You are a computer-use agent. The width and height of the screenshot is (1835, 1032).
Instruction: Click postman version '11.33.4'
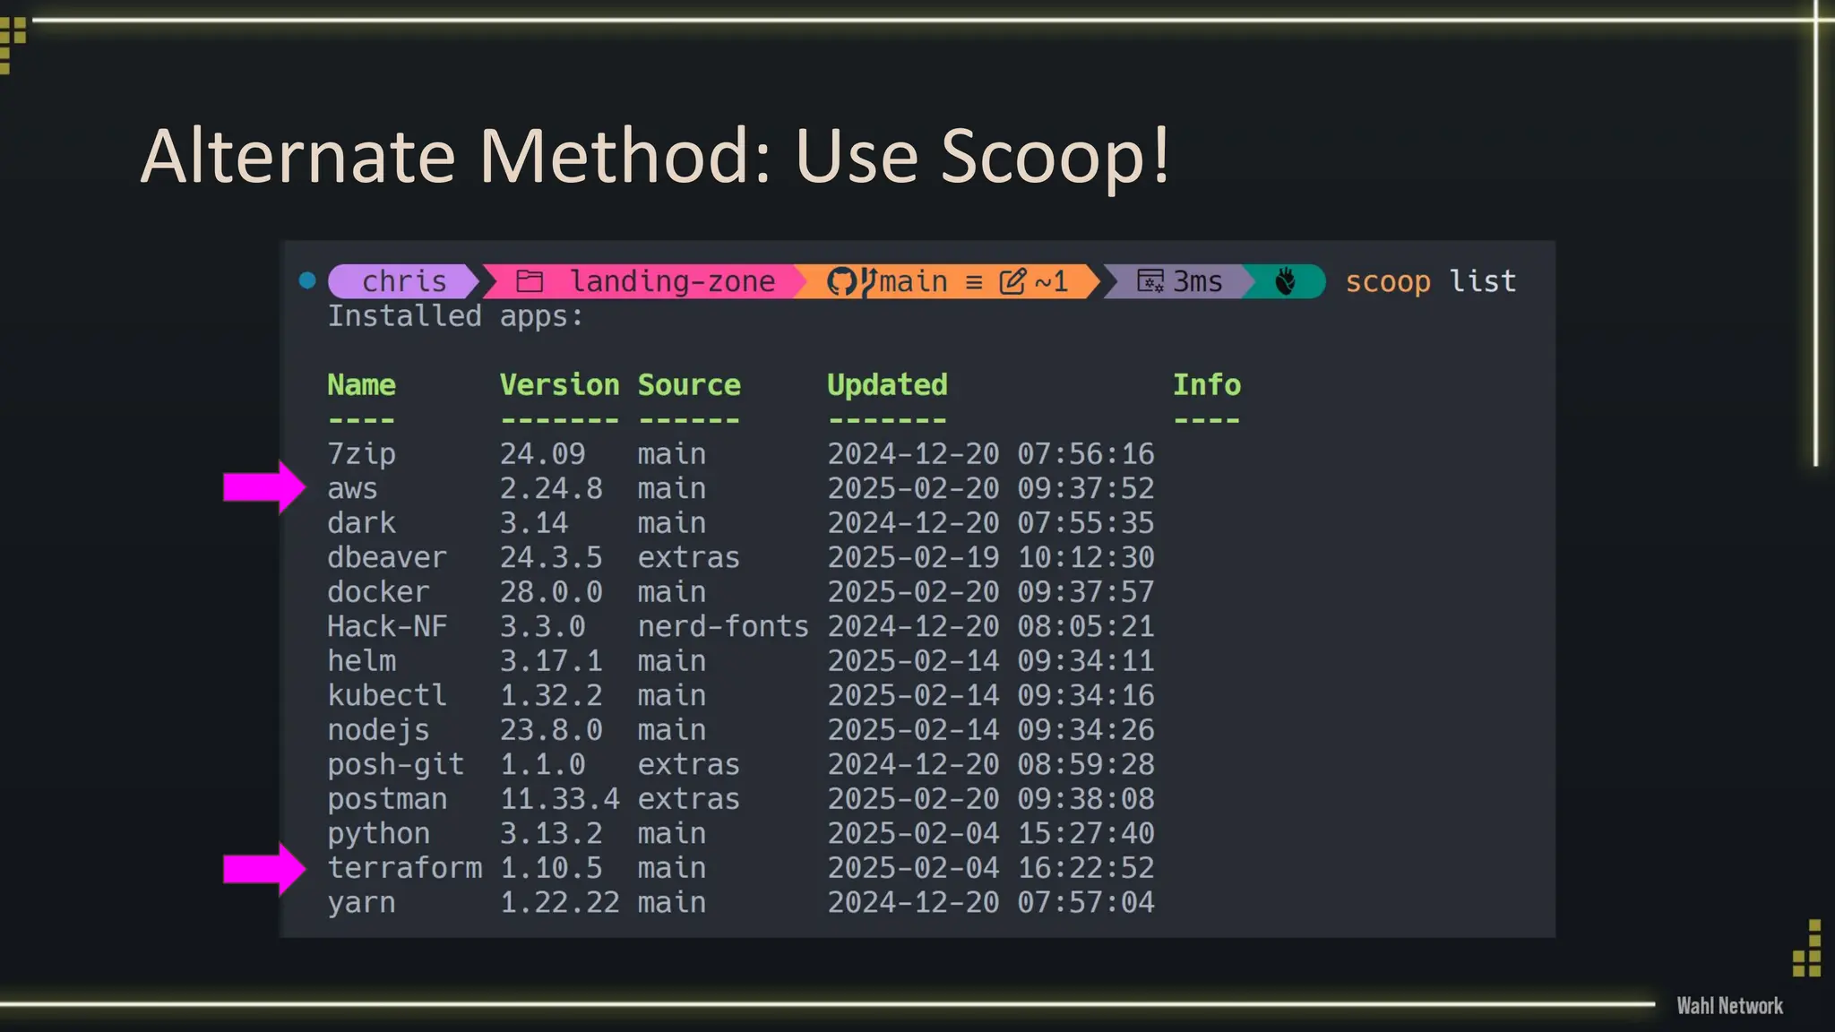point(559,798)
